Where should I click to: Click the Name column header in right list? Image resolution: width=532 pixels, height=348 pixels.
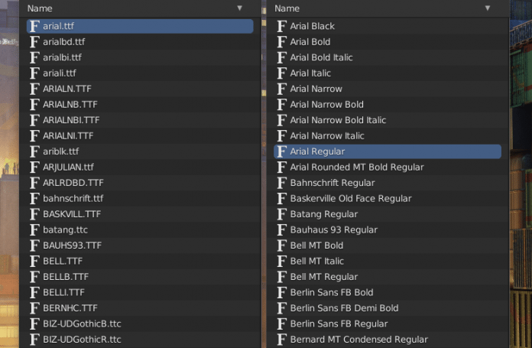click(388, 8)
